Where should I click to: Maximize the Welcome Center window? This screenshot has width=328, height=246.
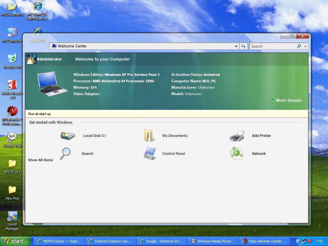coord(292,36)
